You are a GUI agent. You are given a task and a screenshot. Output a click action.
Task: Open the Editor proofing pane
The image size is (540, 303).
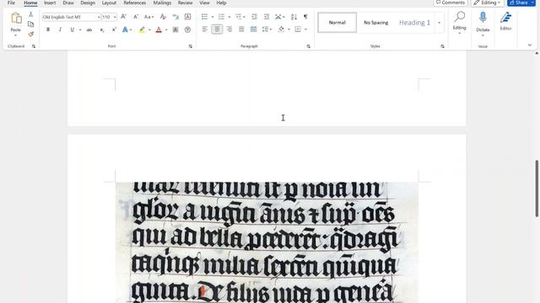505,17
